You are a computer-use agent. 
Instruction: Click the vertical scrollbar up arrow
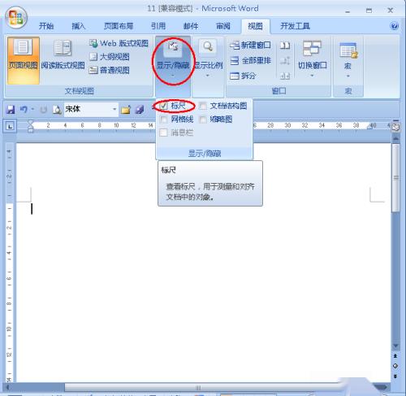396,138
